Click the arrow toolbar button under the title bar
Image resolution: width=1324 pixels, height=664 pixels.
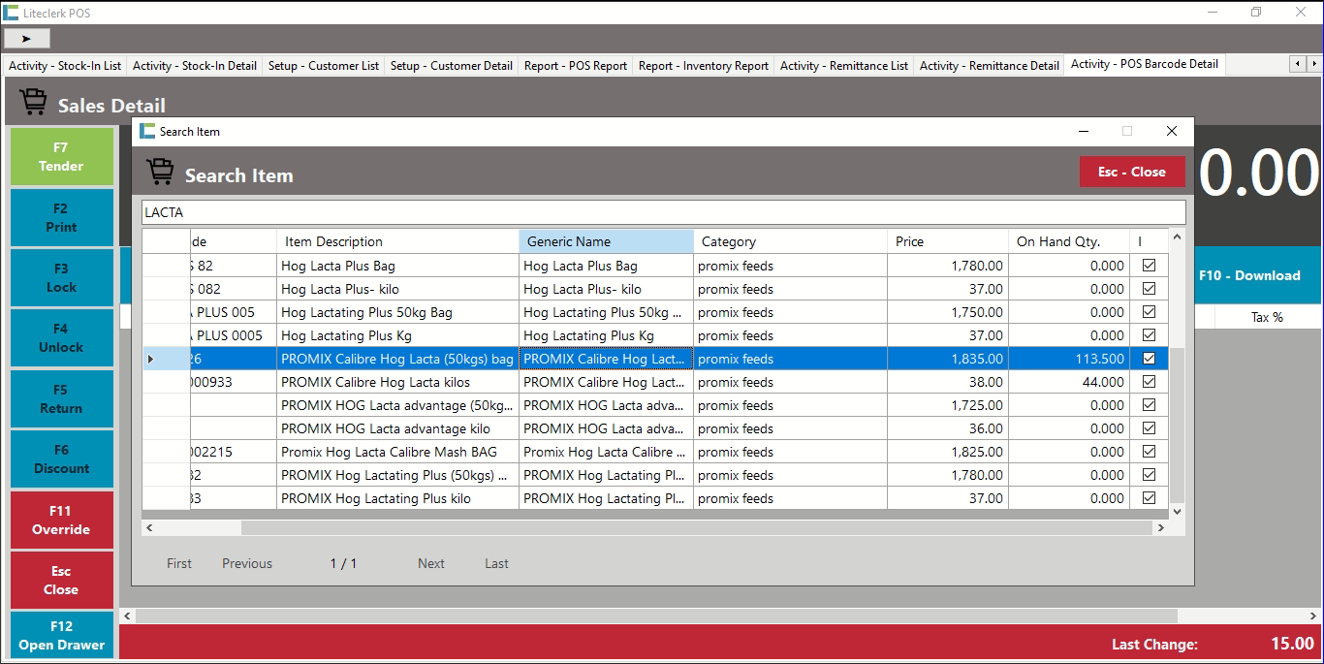tap(27, 39)
